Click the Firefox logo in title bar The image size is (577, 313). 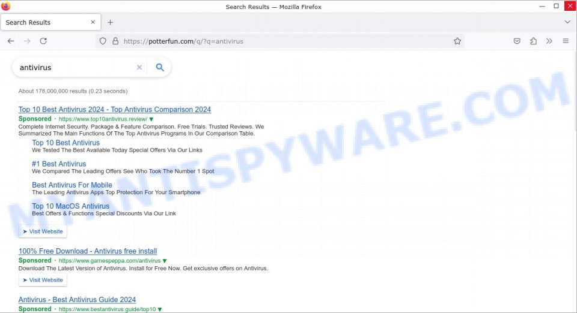click(5, 6)
